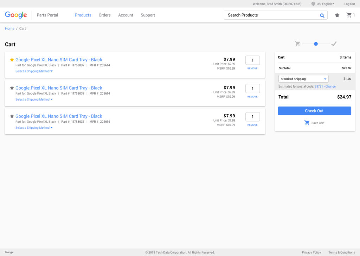Click the Parts Portal title
This screenshot has height=256, width=360.
(x=47, y=15)
